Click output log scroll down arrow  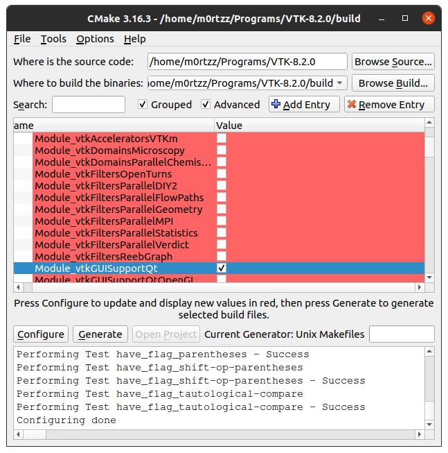pyautogui.click(x=429, y=425)
